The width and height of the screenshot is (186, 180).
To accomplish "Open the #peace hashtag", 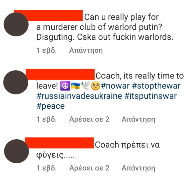I will [51, 106].
